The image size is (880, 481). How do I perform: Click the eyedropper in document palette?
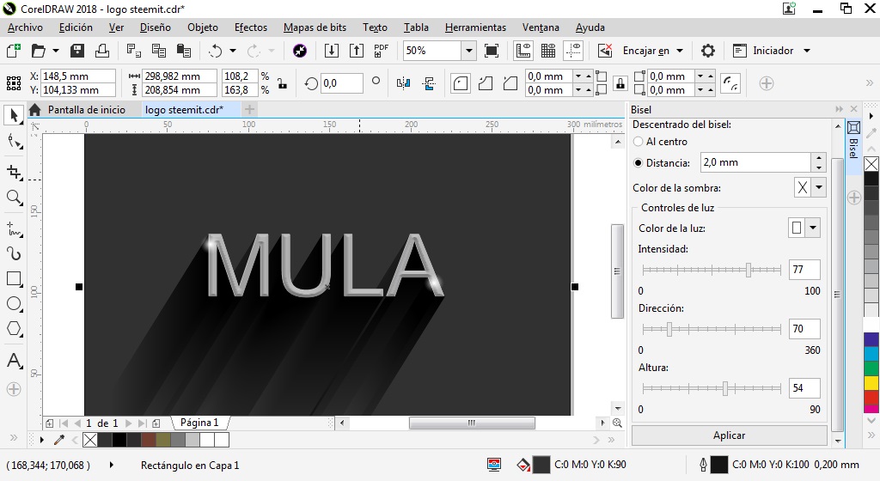(x=59, y=440)
